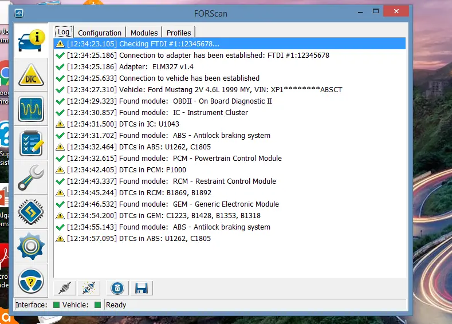This screenshot has width=452, height=324.
Task: Select 'Found module: IC - Instrument Cluster' row
Action: 230,113
